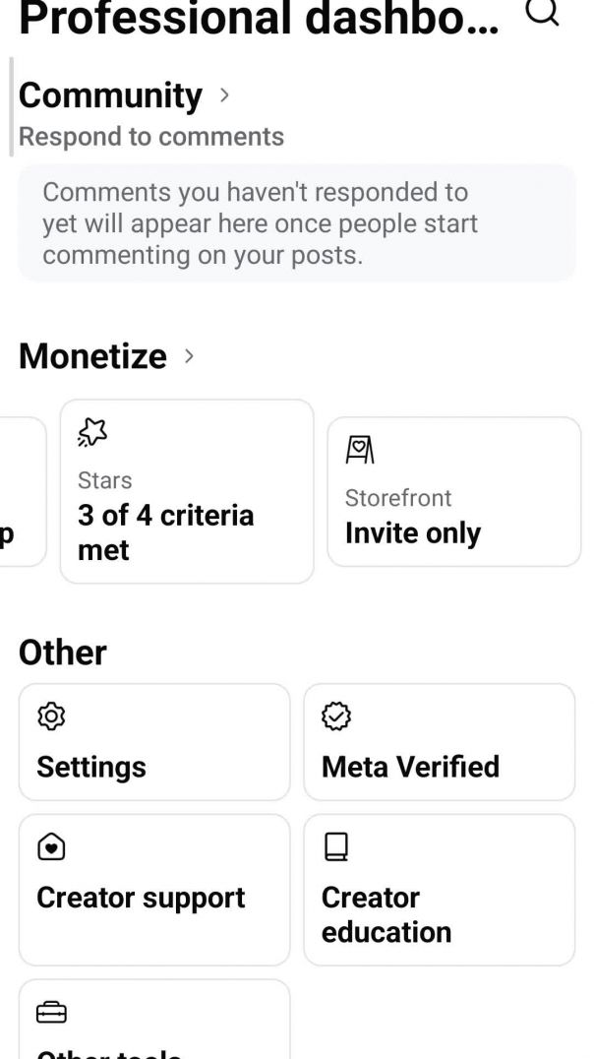Screen dimensions: 594x1059
Task: Open the Settings label
Action: click(91, 767)
